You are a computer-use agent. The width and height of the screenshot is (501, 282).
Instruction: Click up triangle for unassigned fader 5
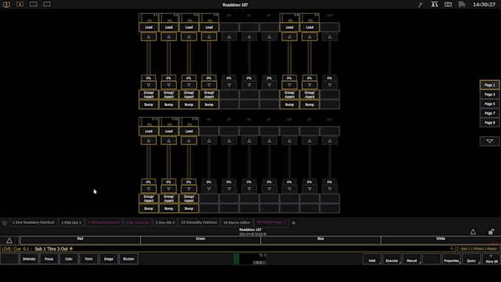click(229, 37)
